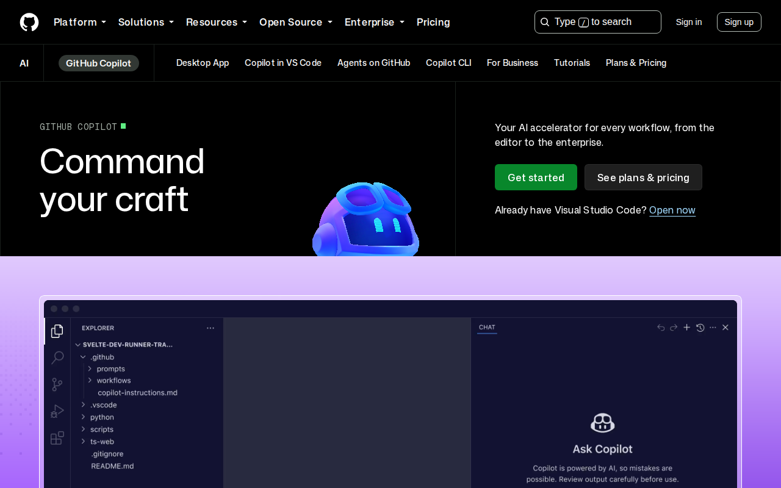
Task: Click the chat redo arrow icon
Action: coord(674,328)
